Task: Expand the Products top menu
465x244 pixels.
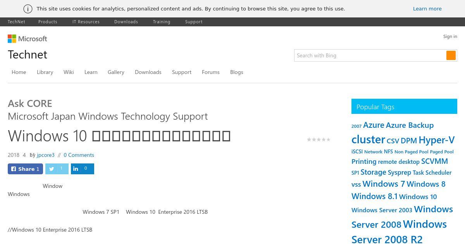Action: click(48, 22)
